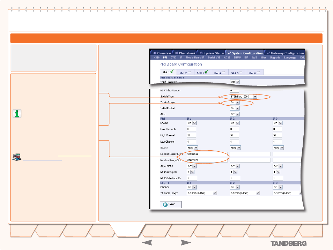333x250 pixels.
Task: Open the Misc submenu item
Action: 264,58
